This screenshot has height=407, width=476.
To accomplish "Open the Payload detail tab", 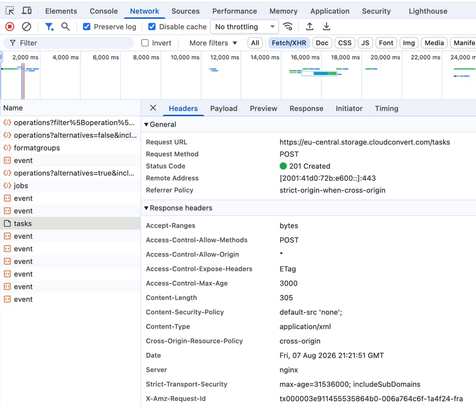I will click(224, 109).
